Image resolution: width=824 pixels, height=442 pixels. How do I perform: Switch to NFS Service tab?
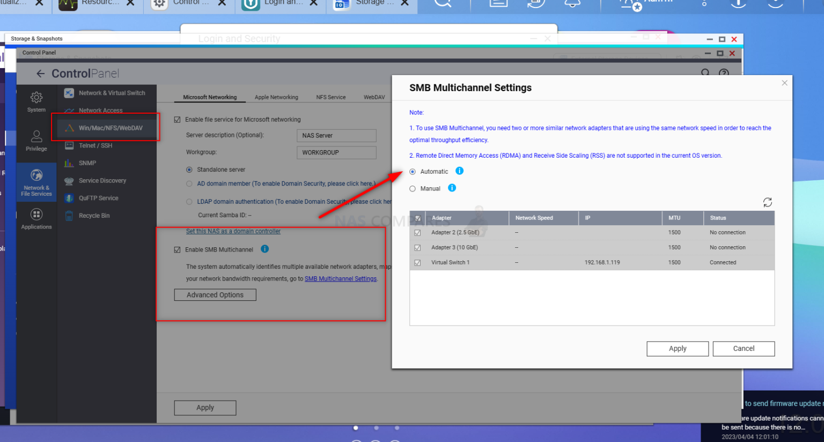(330, 97)
